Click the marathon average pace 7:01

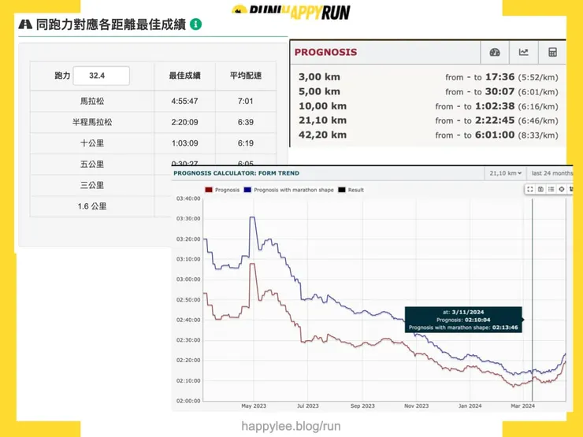click(245, 101)
